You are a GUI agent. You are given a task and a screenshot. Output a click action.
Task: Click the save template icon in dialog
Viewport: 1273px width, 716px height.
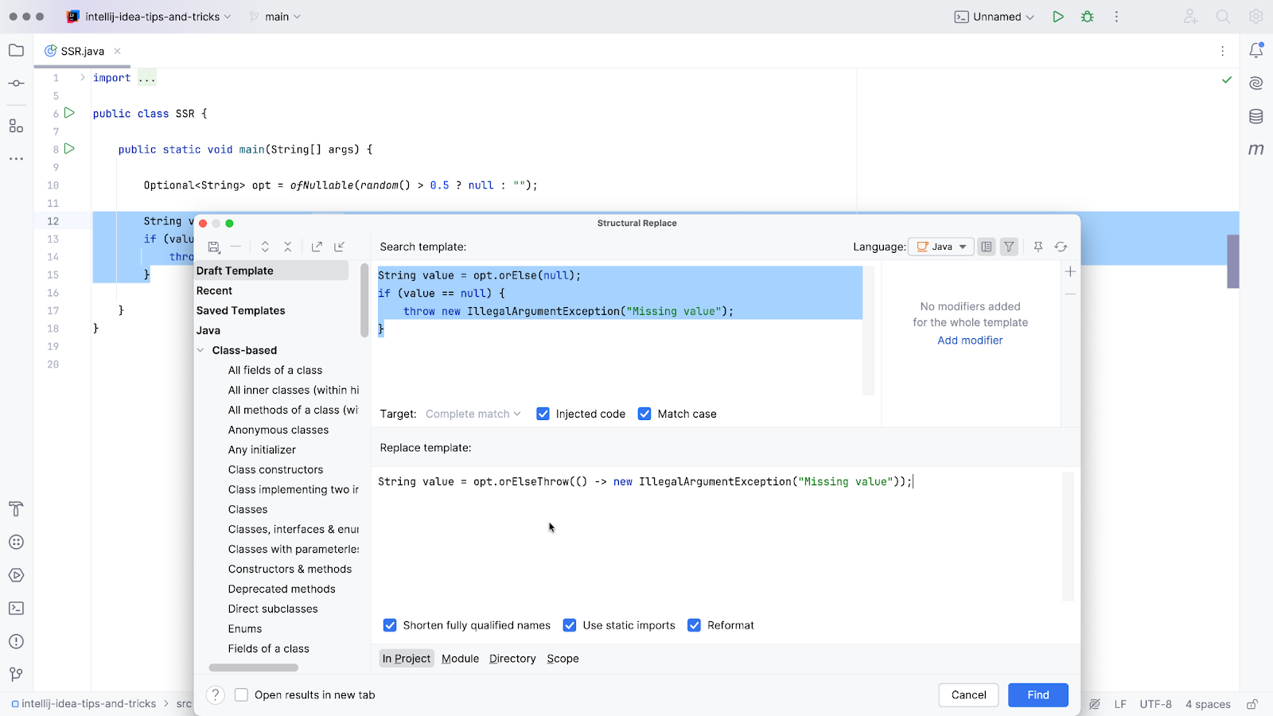[x=213, y=247]
